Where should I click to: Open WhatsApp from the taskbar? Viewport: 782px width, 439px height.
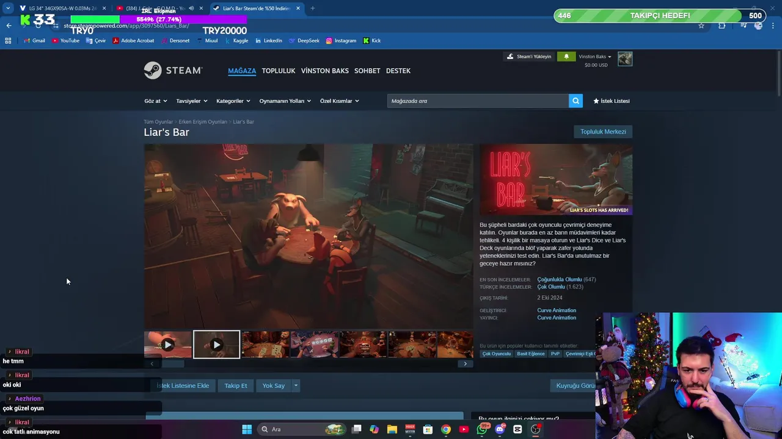[x=482, y=429]
